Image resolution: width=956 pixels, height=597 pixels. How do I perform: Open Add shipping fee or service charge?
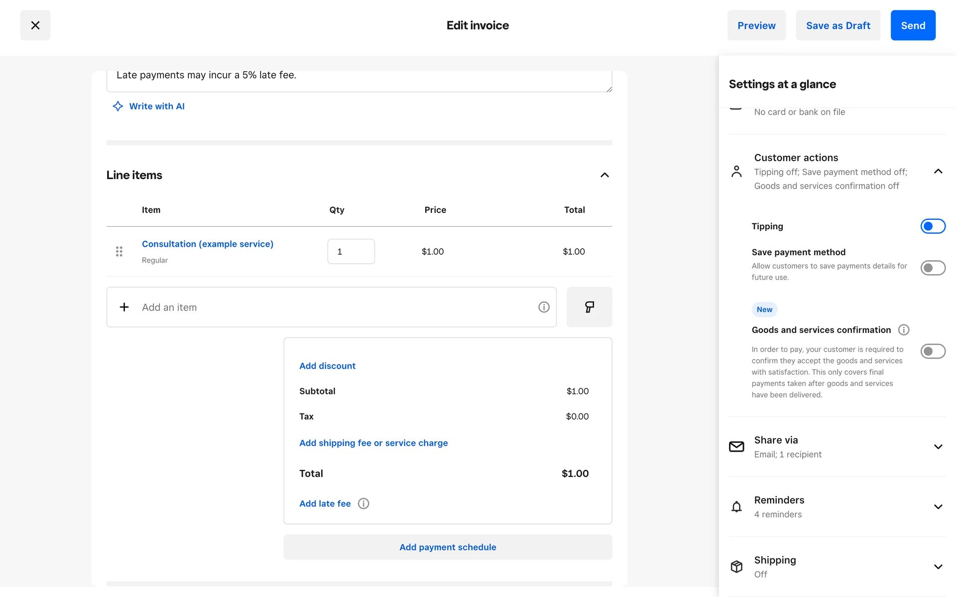coord(373,443)
